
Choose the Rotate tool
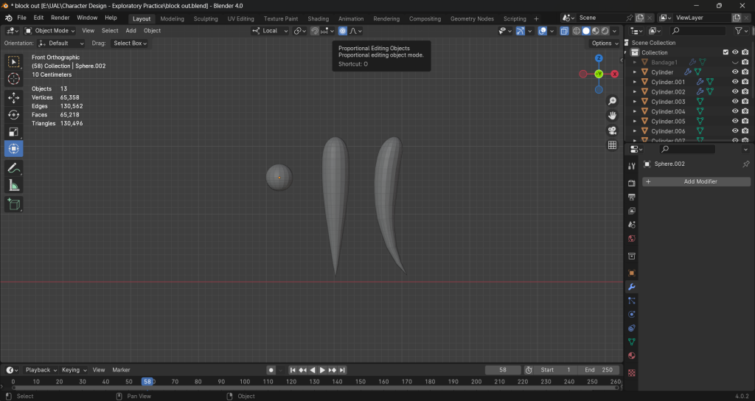click(13, 114)
